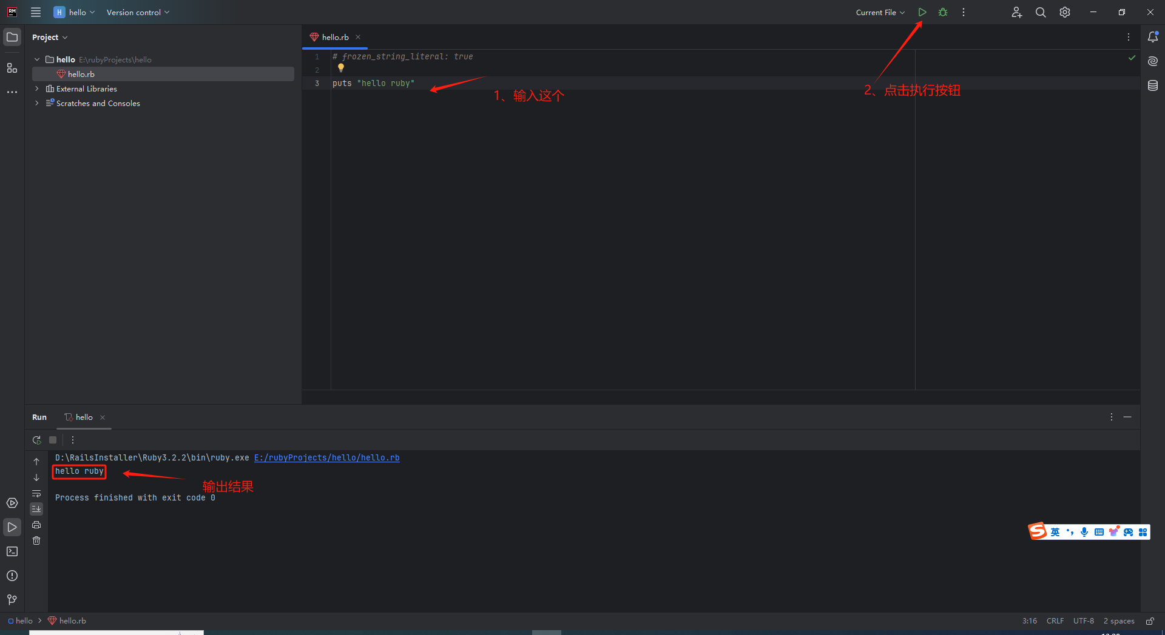Open Sogou IME toolbox grid icon
Viewport: 1165px width, 635px height.
tap(1143, 532)
